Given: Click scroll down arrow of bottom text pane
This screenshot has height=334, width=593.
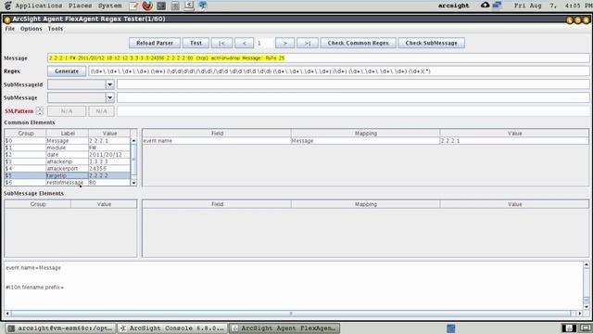Looking at the screenshot, I should [x=587, y=307].
